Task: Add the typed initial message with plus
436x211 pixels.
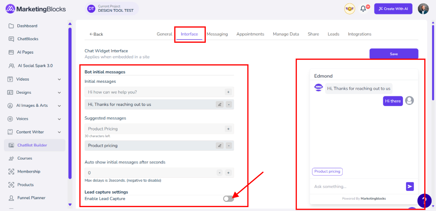Action: pyautogui.click(x=228, y=92)
